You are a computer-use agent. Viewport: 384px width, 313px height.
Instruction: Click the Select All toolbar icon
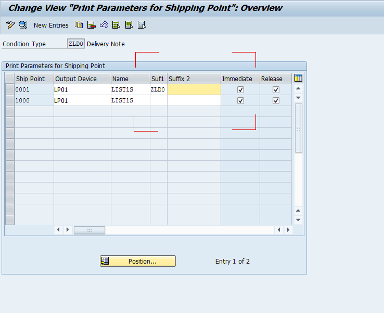tap(117, 25)
